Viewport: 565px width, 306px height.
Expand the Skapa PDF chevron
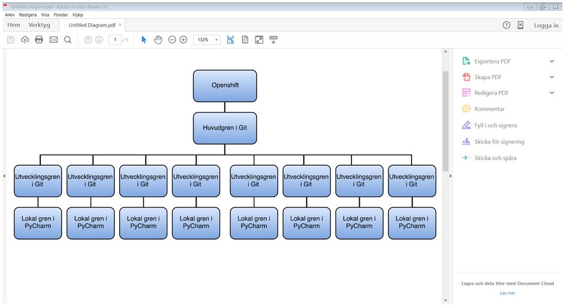coord(552,77)
